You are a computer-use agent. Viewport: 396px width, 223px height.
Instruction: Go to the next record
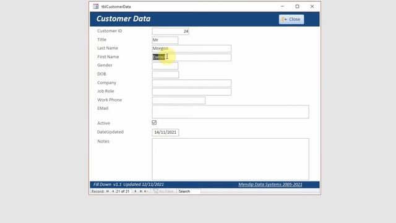[136, 191]
